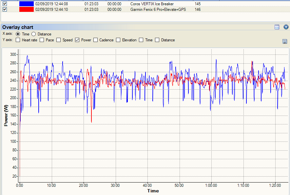Screen dimensions: 290x195
Task: Enable Time on the Y axis
Action: pyautogui.click(x=141, y=40)
